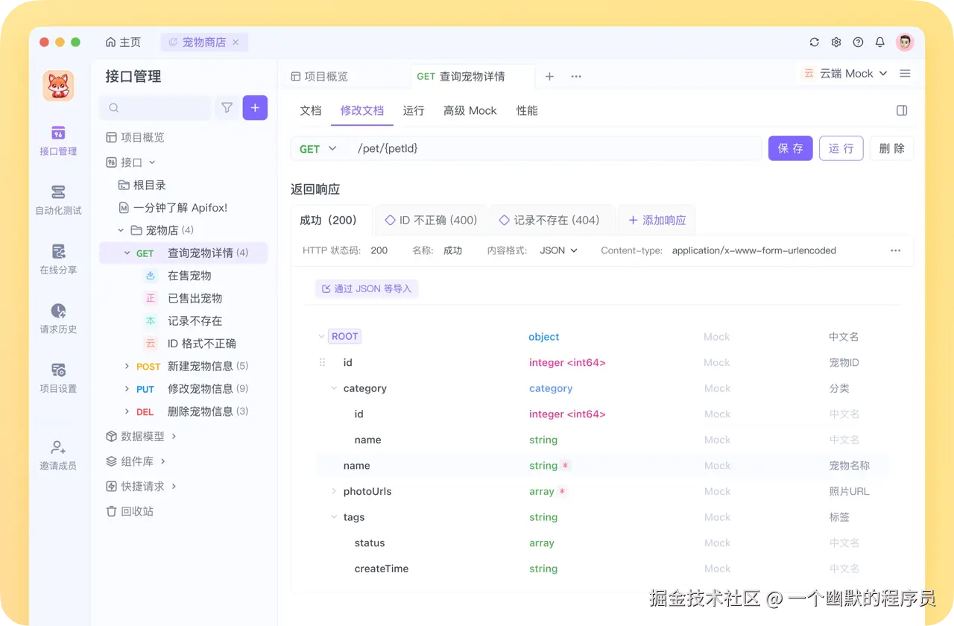Open 项目设置 via its sidebar icon
The image size is (954, 626).
pyautogui.click(x=57, y=378)
